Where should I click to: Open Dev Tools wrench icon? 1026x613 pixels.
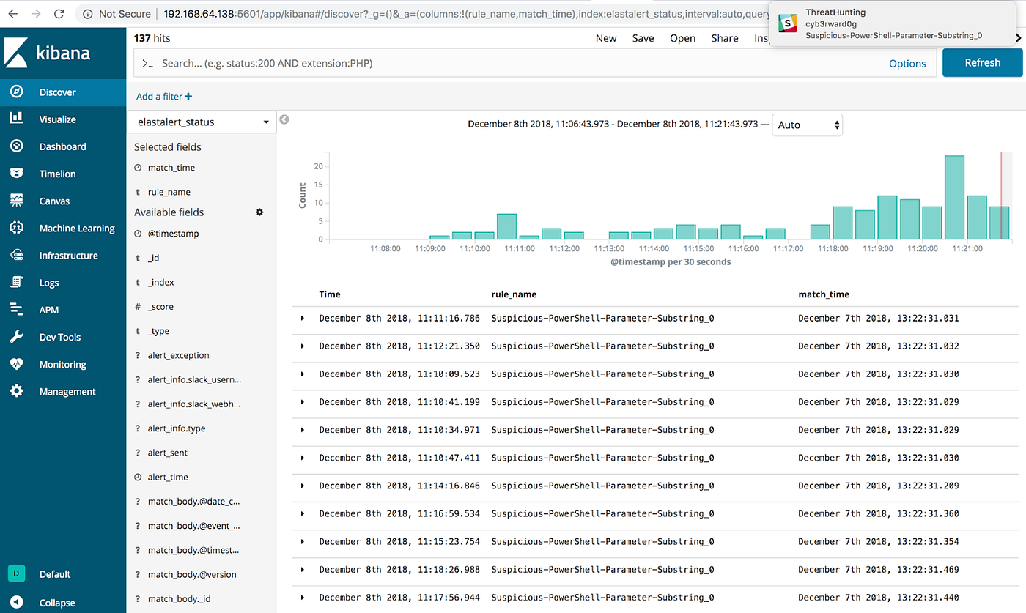(x=17, y=337)
